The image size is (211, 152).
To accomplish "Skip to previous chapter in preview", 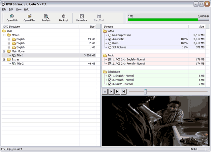I will pyautogui.click(x=117, y=92).
